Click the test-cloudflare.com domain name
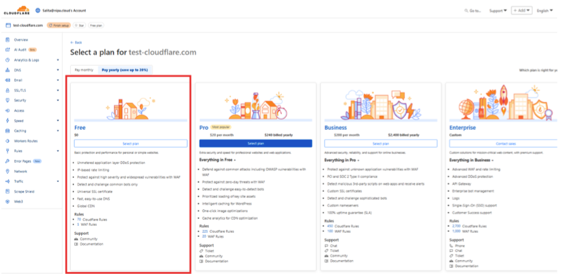Screen dimensions: 563x274 tap(28, 25)
